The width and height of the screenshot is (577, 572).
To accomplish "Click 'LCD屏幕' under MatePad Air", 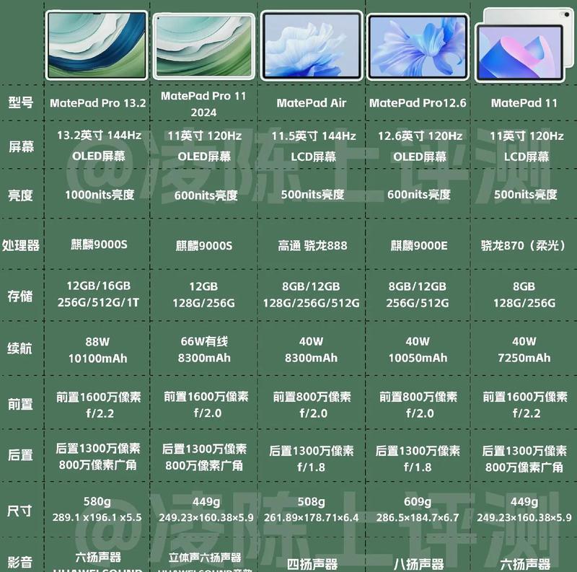I will pos(313,157).
